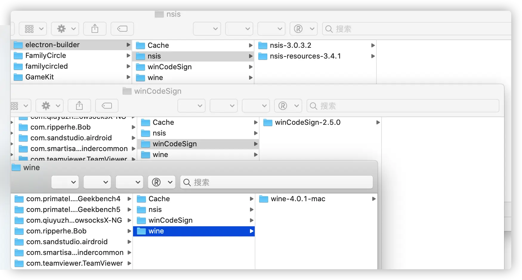Viewport: 522px width, 280px height.
Task: Click the nsis title bar folder icon
Action: click(x=159, y=14)
